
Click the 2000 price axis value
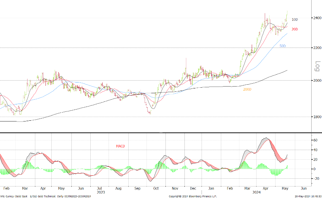[317, 80]
